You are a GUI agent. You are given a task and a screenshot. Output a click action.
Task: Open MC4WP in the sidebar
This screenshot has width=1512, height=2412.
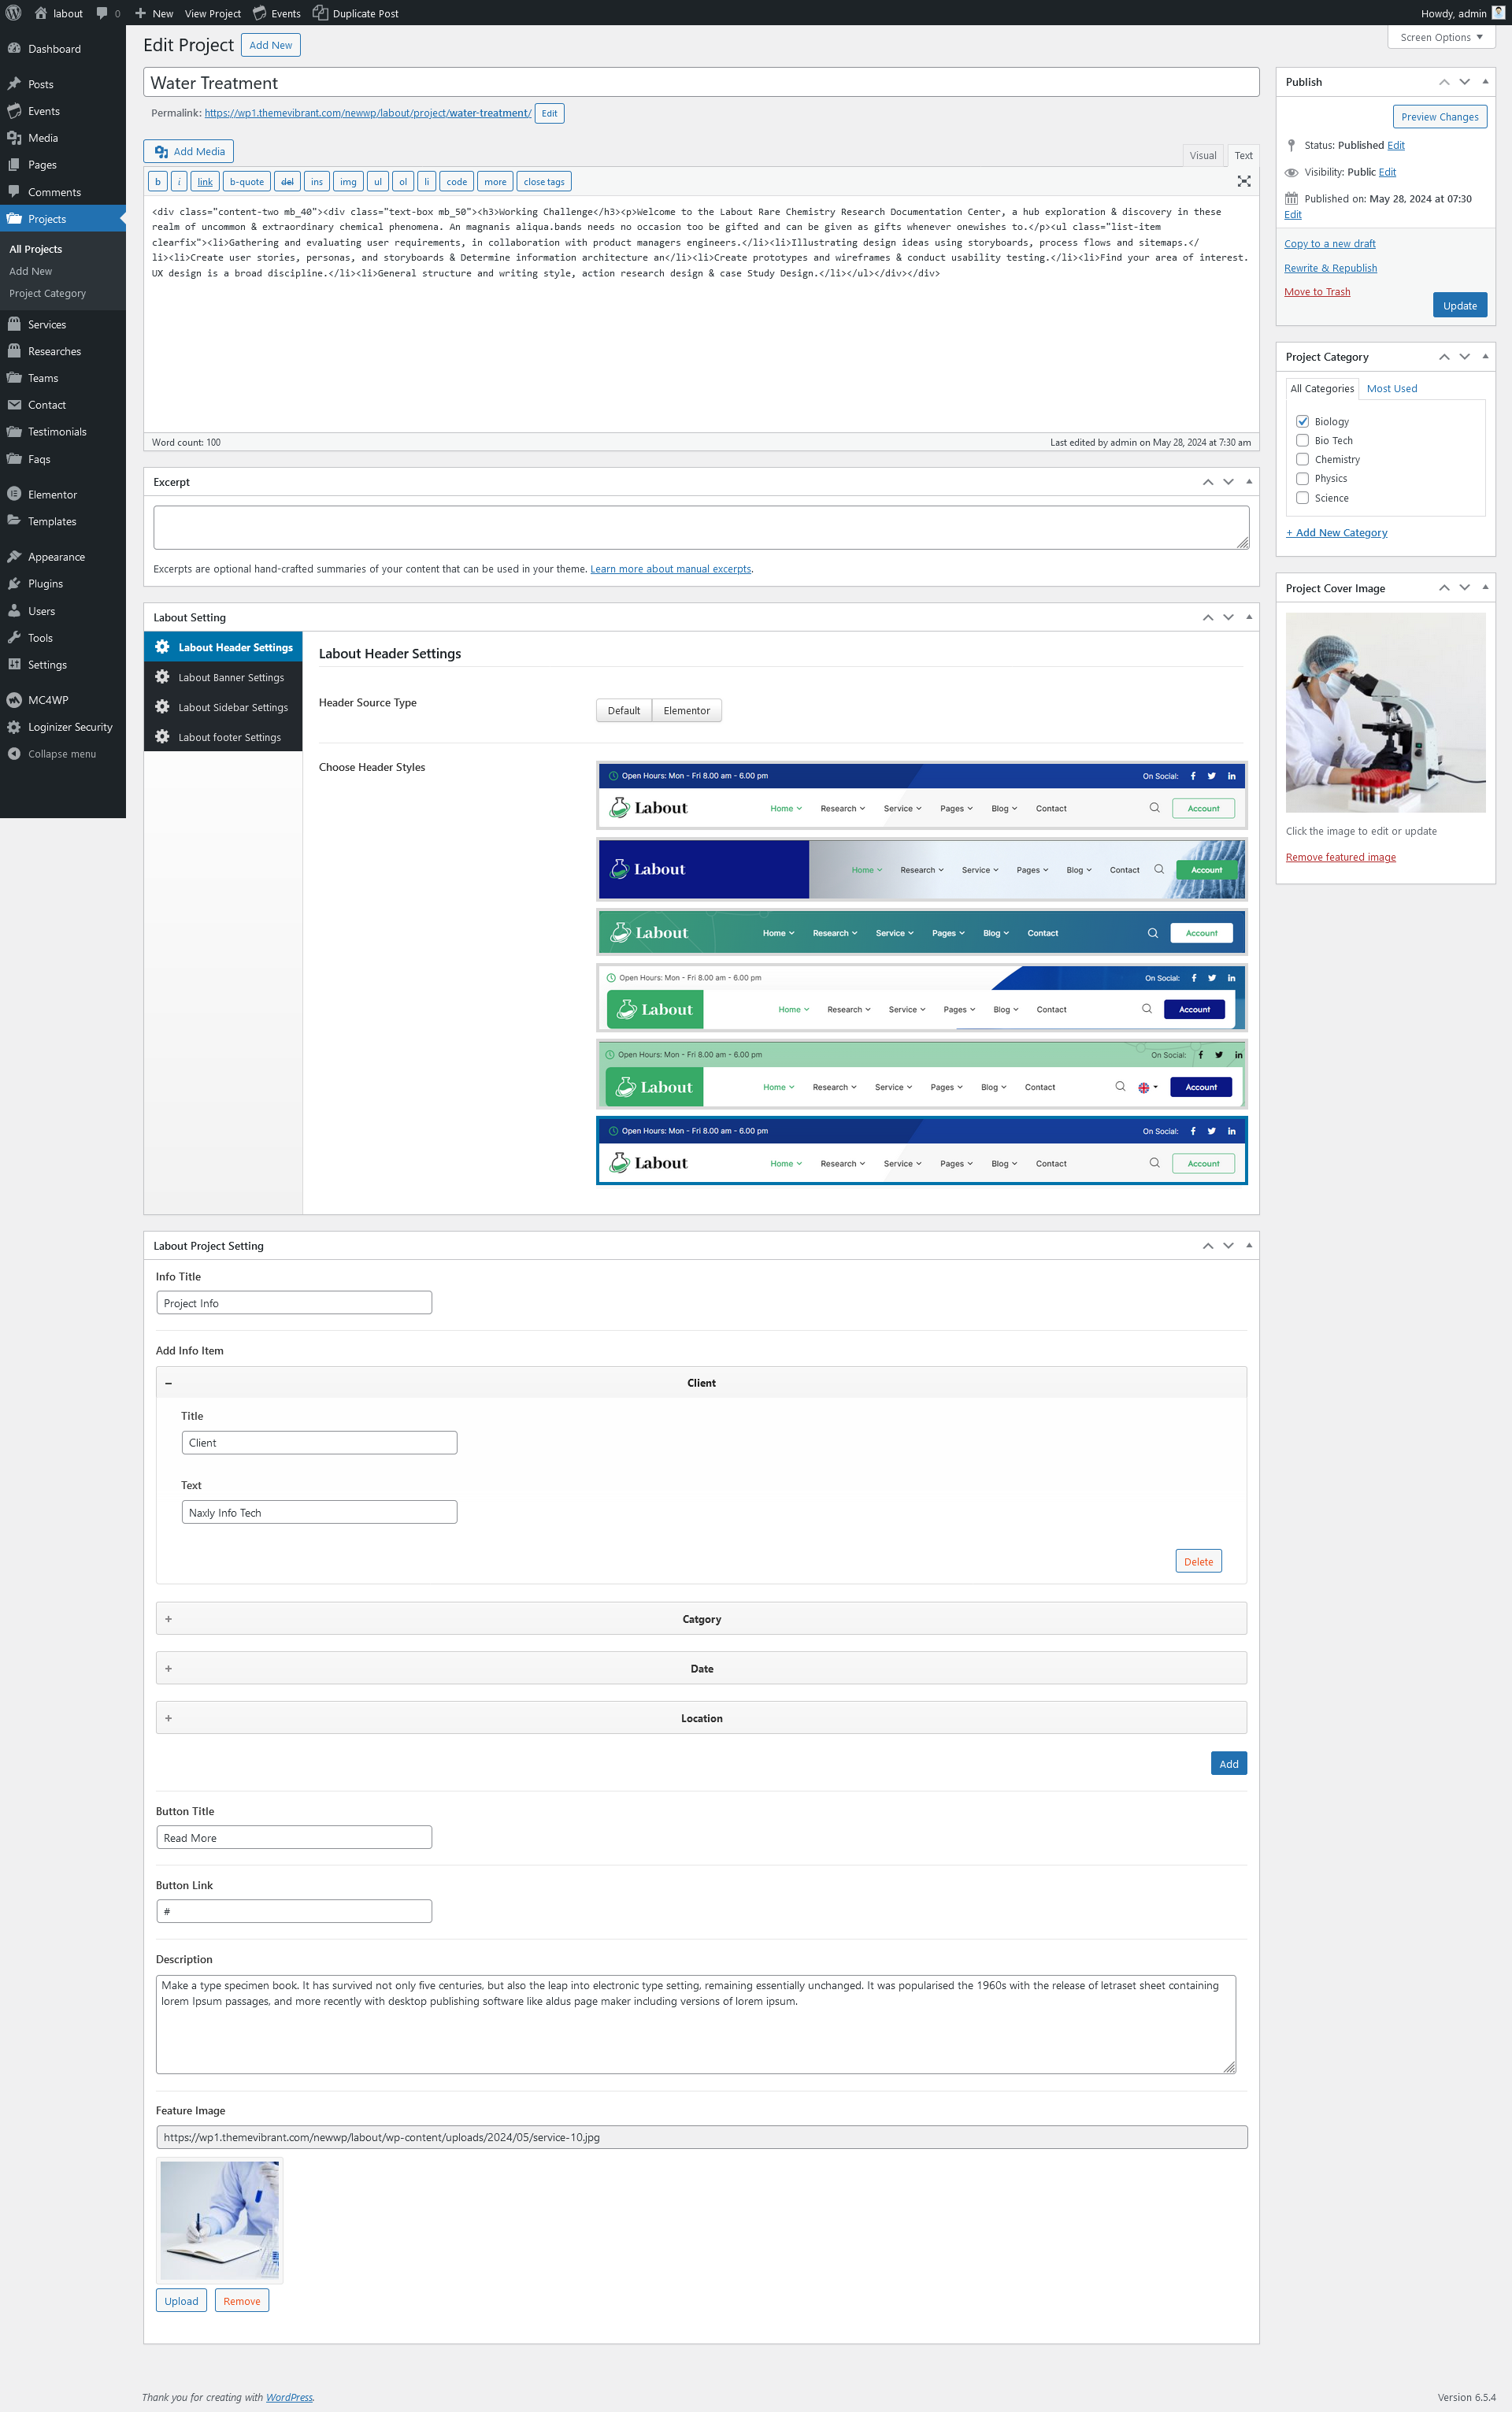(x=47, y=699)
